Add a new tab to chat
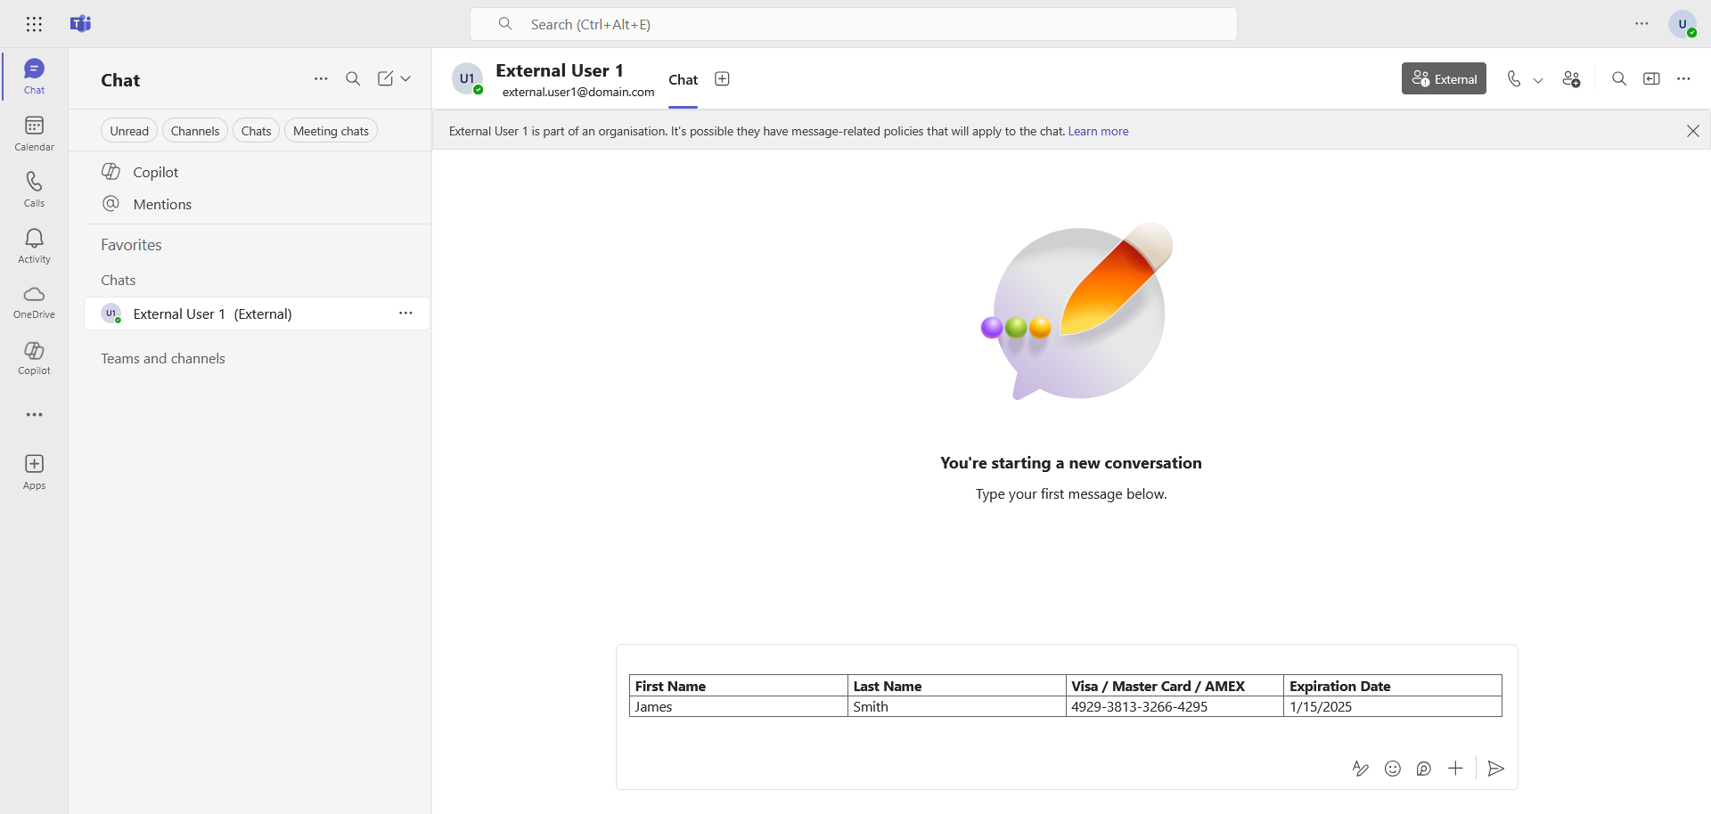Image resolution: width=1711 pixels, height=814 pixels. (722, 79)
